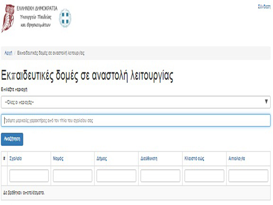This screenshot has width=273, height=205.
Task: Click the Αιτιολογία column filter box
Action: [248, 176]
